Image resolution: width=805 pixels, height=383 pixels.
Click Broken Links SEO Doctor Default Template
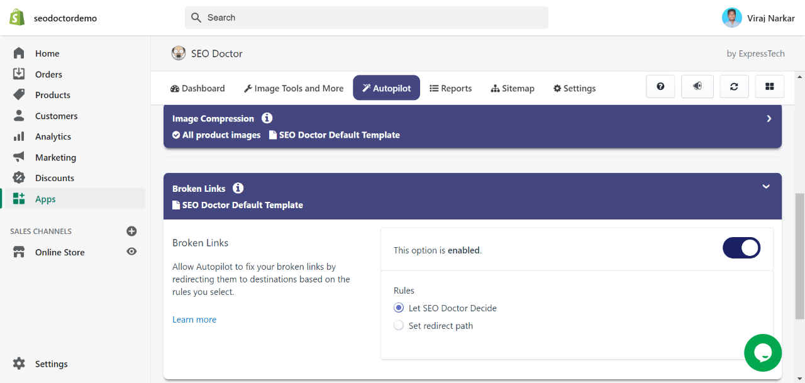(243, 205)
